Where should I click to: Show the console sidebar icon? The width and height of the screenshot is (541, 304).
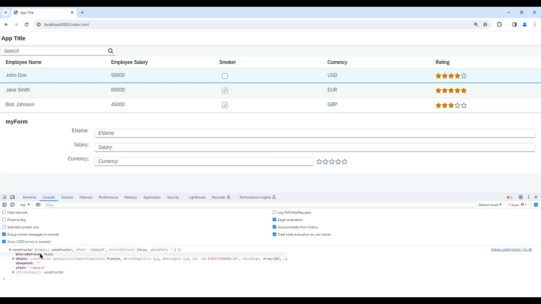[5, 205]
